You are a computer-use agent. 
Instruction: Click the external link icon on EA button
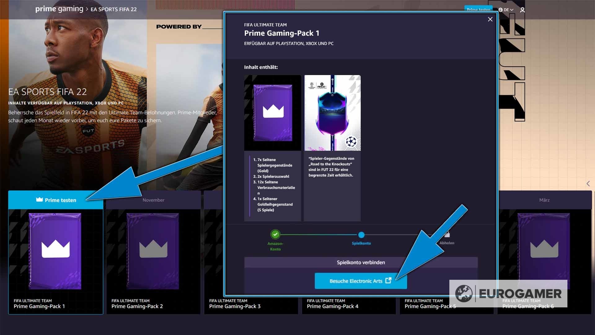coord(388,280)
